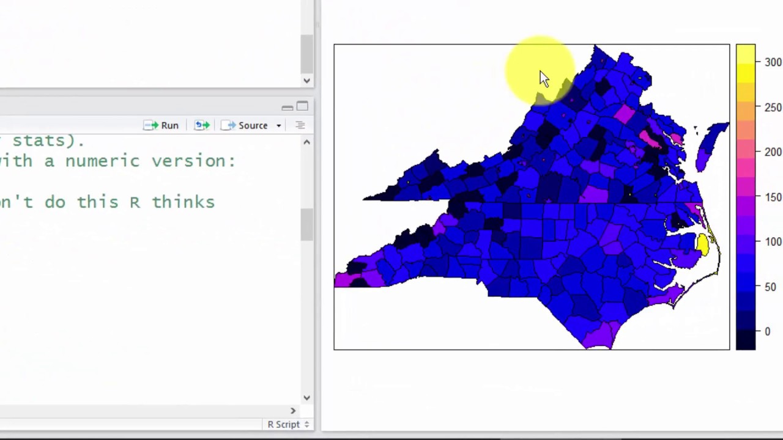Click the editor's scroll-up arrow
The height and width of the screenshot is (440, 783).
point(306,142)
